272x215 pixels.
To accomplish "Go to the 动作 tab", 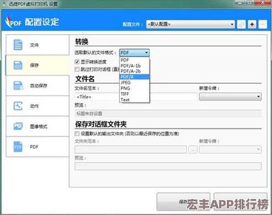I will point(37,106).
